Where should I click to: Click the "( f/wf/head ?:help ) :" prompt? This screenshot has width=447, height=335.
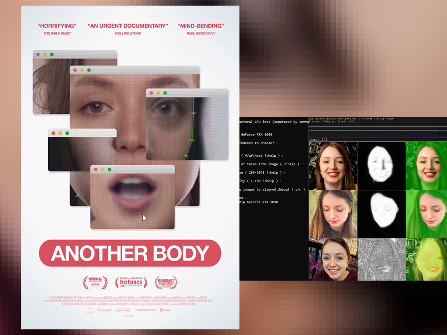pyautogui.click(x=262, y=156)
